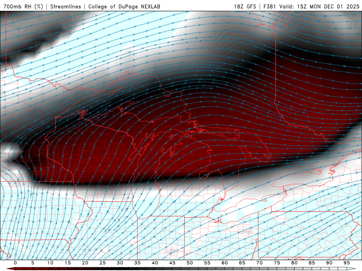Viewport: 362px width, 271px height.
Task: Select the "5" tick label on color scale
Action: [33, 263]
